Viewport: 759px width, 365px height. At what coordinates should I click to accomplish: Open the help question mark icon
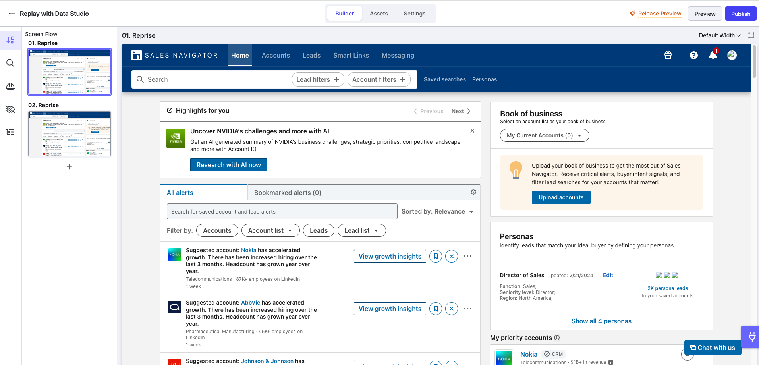693,55
